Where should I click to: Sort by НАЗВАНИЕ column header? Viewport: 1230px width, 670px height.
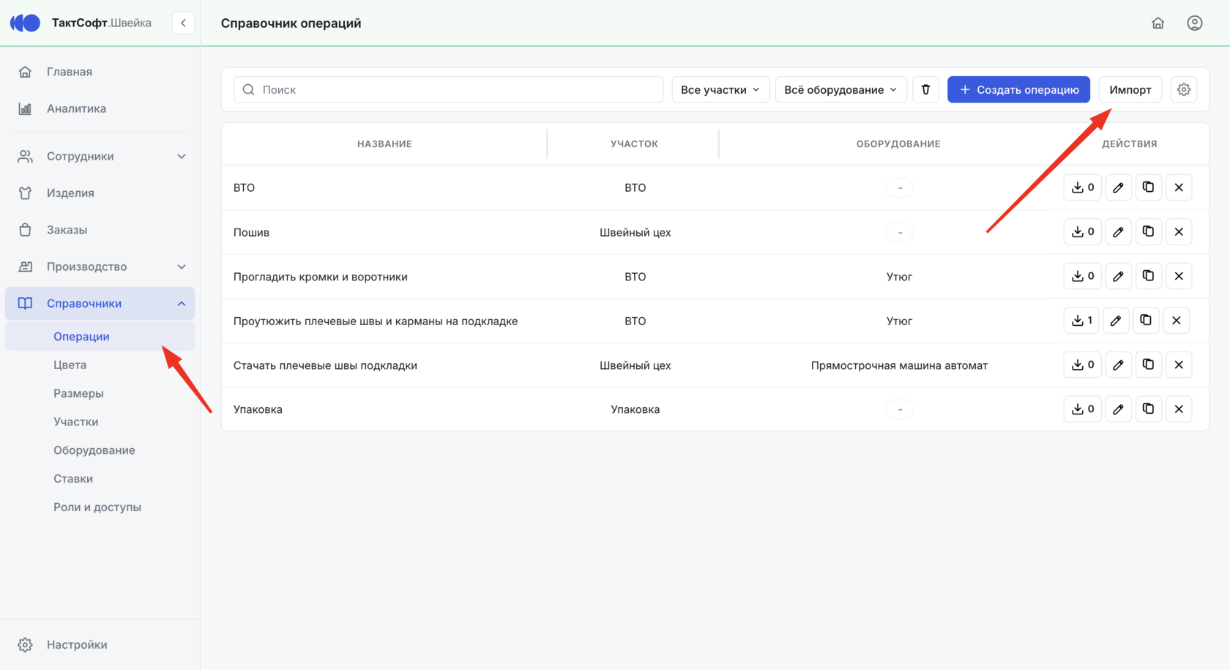click(x=384, y=144)
